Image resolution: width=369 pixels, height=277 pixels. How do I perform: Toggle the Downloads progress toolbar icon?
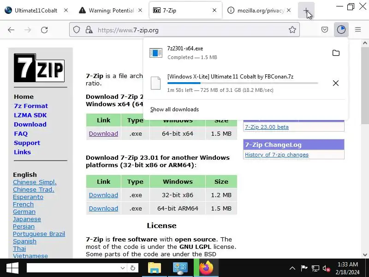click(x=341, y=30)
